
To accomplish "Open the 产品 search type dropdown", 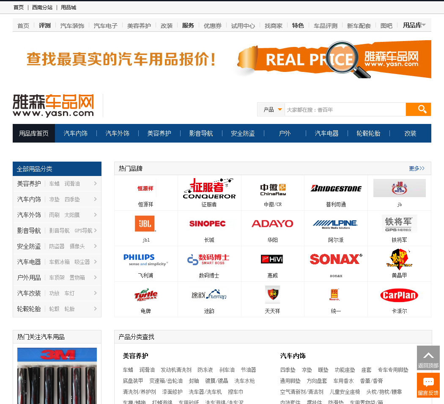I will [x=271, y=110].
